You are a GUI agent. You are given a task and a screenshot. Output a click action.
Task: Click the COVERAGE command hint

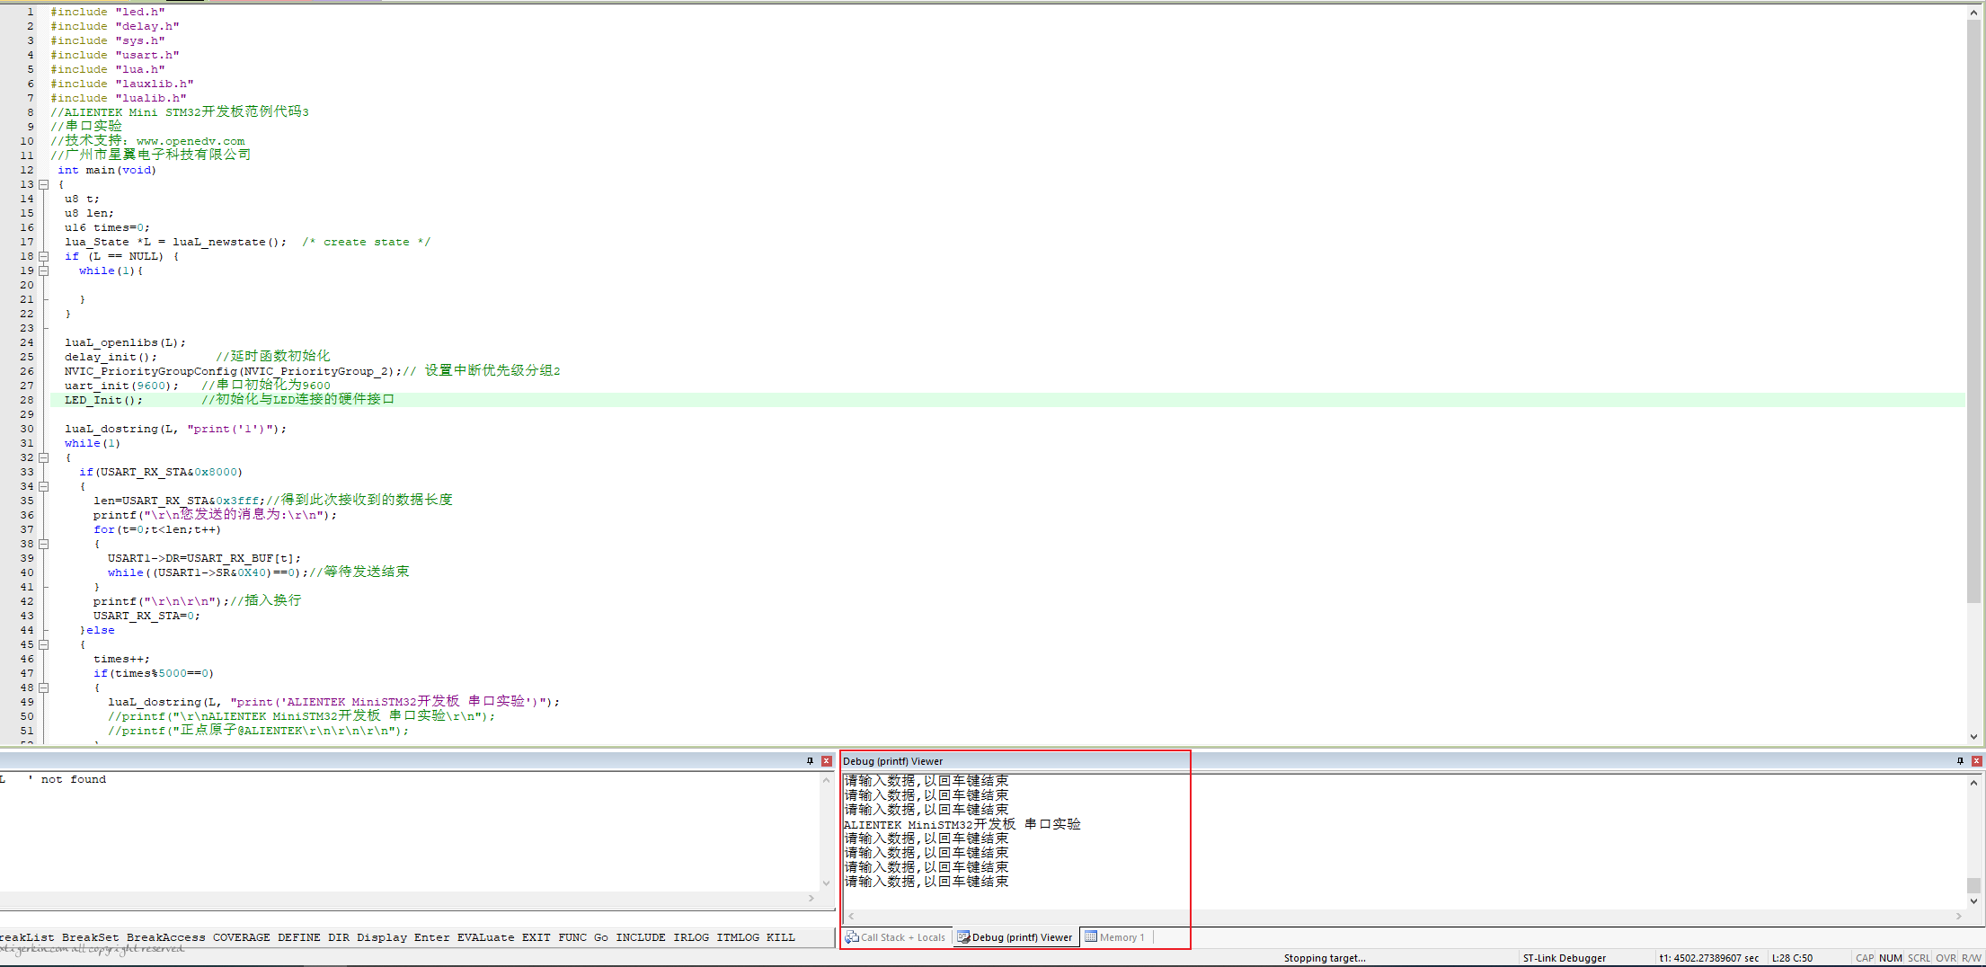[x=241, y=937]
